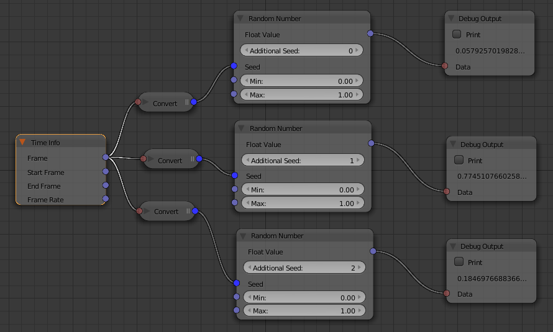The width and height of the screenshot is (553, 332).
Task: Click Max slider field on Additional Seed 2 node
Action: (x=304, y=310)
